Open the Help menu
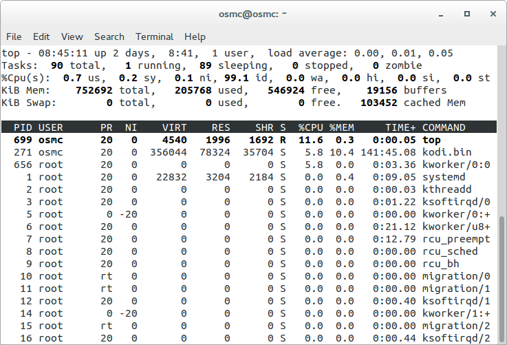The height and width of the screenshot is (345, 507). tap(195, 37)
